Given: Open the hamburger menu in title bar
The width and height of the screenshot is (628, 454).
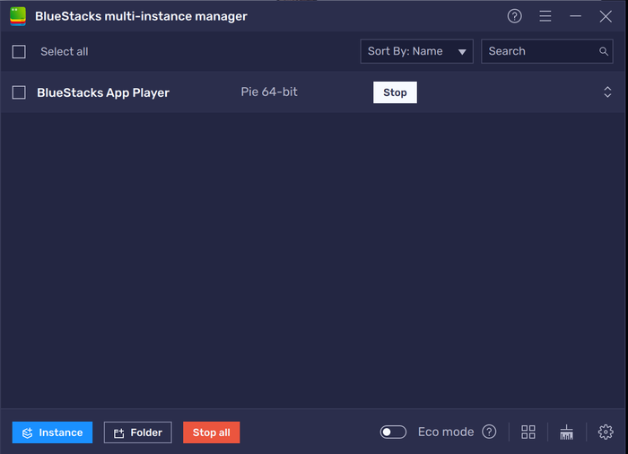Looking at the screenshot, I should 545,16.
